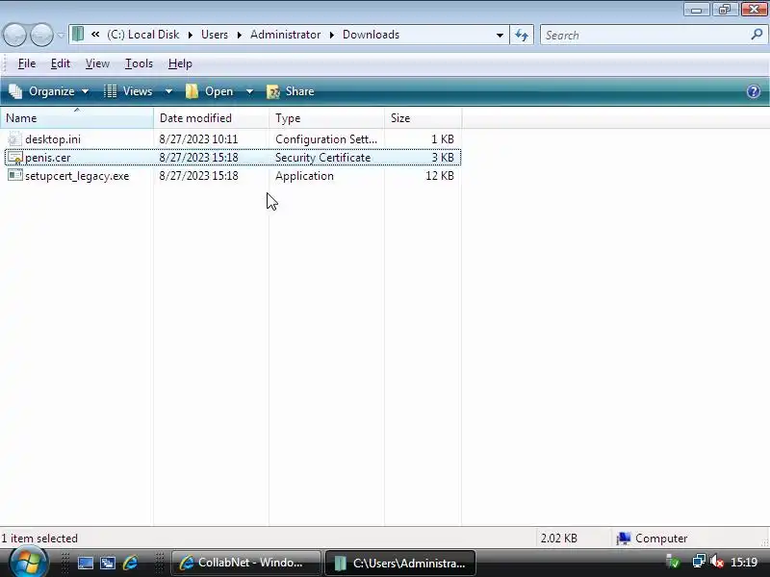The height and width of the screenshot is (577, 770).
Task: Click the magnifier search icon
Action: tap(757, 35)
